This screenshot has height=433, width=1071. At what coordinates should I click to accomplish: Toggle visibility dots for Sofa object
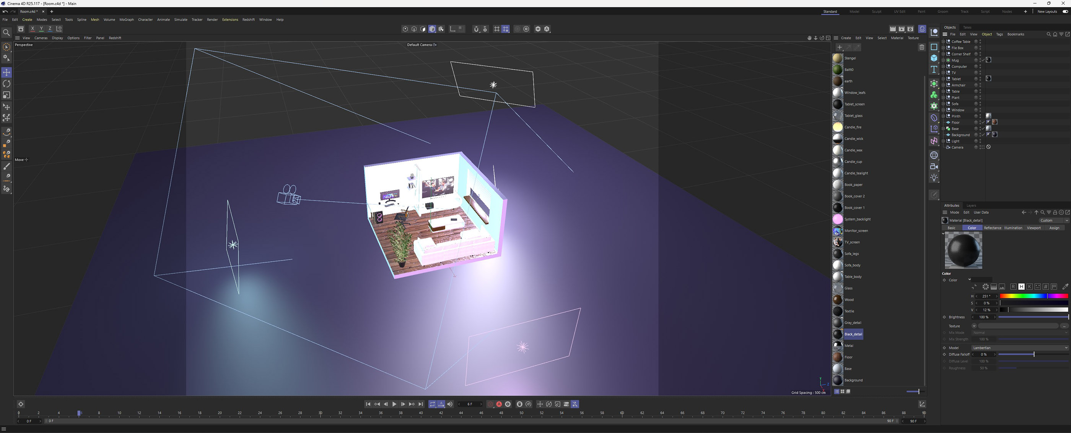pos(980,104)
